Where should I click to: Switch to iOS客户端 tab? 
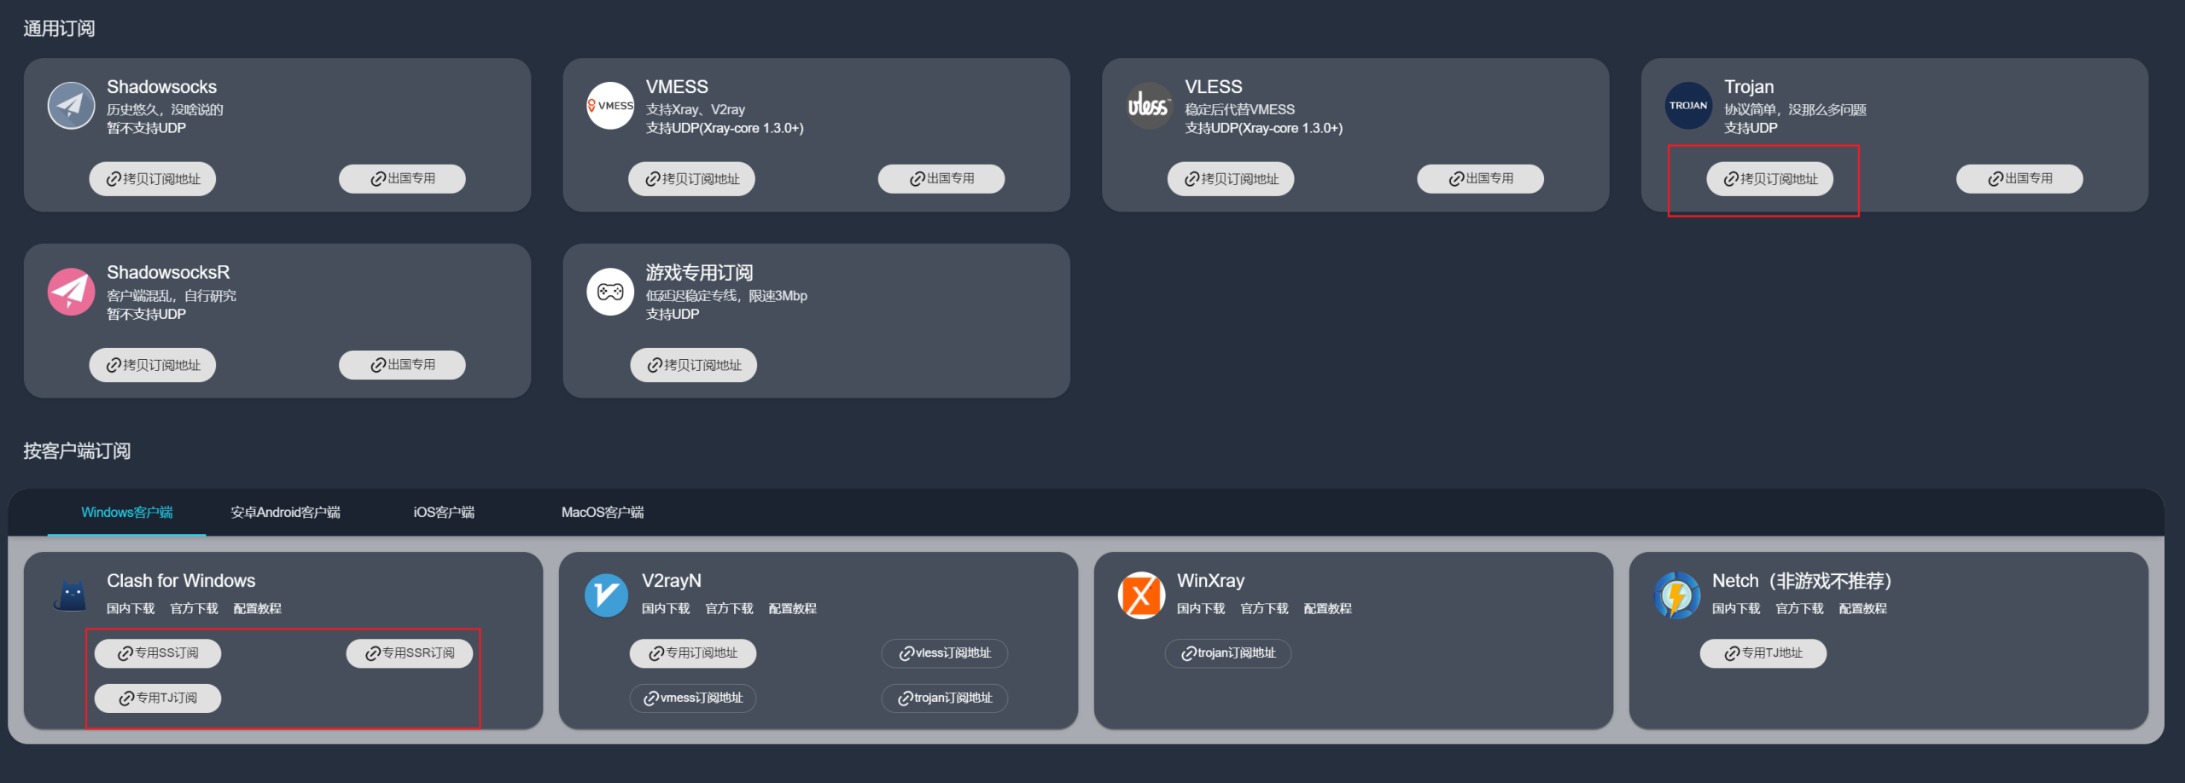(x=444, y=512)
